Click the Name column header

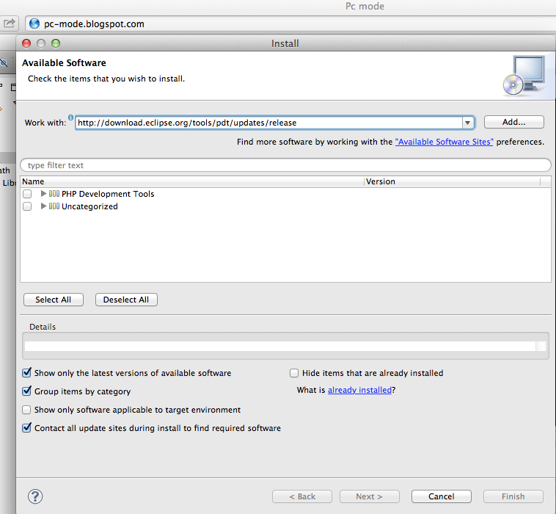192,181
